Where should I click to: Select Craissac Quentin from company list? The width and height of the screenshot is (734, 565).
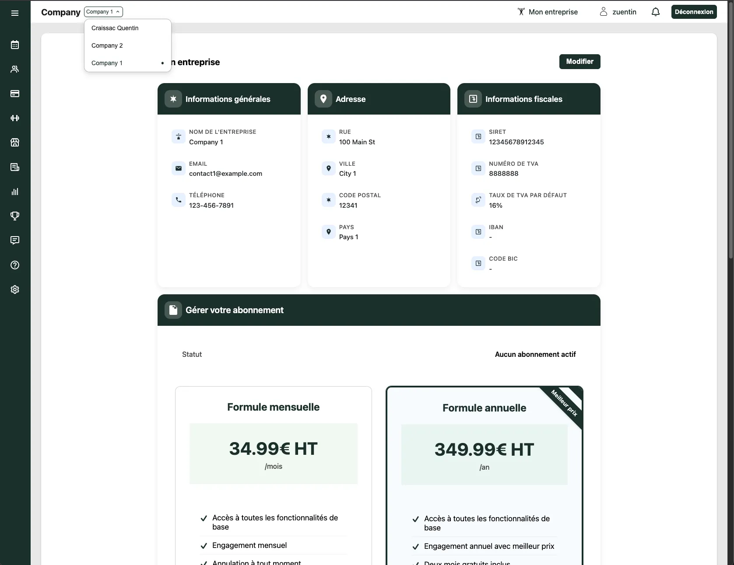click(115, 28)
